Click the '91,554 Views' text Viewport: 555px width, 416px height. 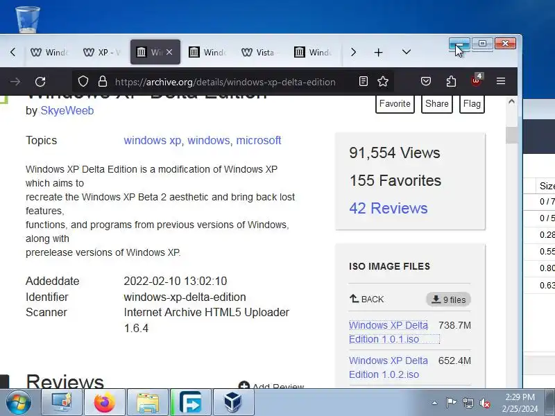pyautogui.click(x=395, y=153)
